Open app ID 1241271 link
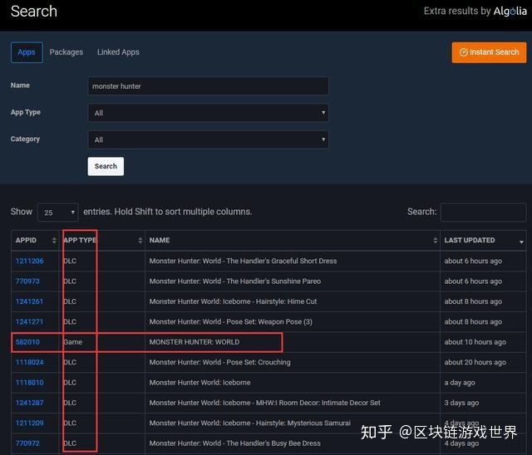532x455 pixels. [x=30, y=322]
